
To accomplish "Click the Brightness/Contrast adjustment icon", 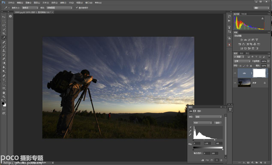I will click(241, 40).
